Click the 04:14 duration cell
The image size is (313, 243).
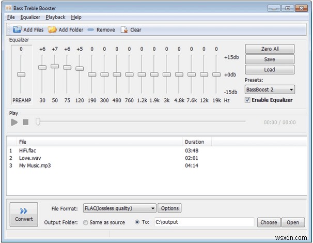192,165
